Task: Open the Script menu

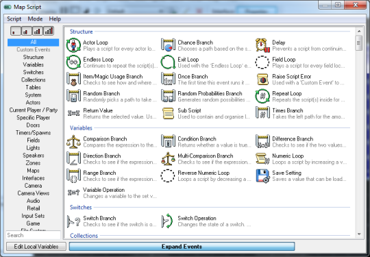Action: pyautogui.click(x=14, y=19)
